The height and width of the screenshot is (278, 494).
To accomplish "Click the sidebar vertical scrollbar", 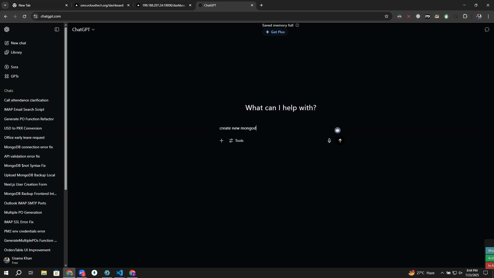I will click(66, 108).
